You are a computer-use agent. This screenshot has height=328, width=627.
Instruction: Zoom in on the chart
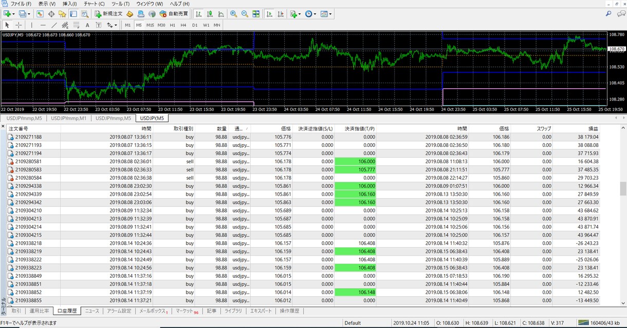pos(234,14)
